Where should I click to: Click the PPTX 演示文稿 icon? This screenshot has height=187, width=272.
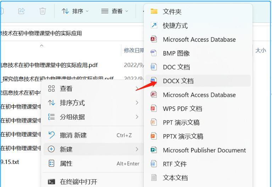click(154, 136)
